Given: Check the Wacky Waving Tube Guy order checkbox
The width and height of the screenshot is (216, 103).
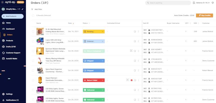Looking at the screenshot, I should pos(33,61).
